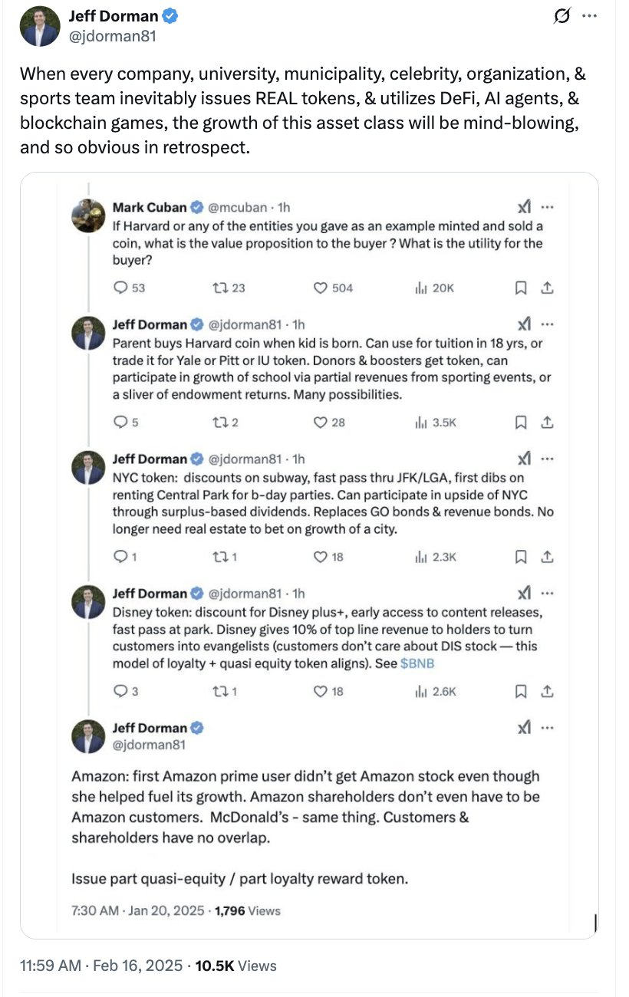The image size is (629, 997).
Task: Retweet Mark Cuban's tweet with 23 reposts
Action: [216, 288]
